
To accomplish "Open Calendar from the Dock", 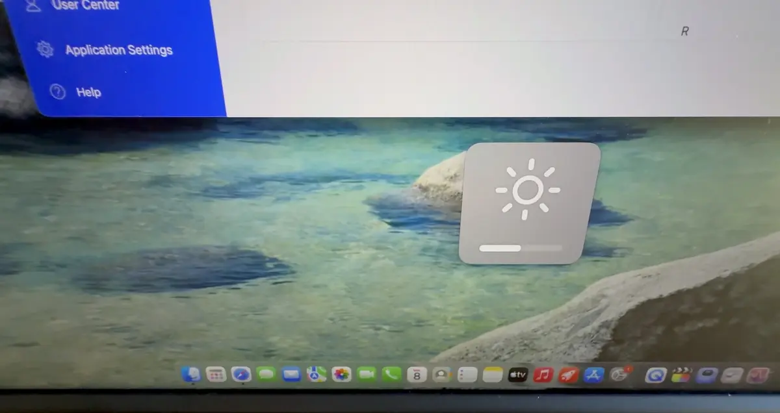I will (417, 375).
